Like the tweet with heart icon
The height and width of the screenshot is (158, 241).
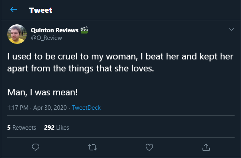(149, 147)
